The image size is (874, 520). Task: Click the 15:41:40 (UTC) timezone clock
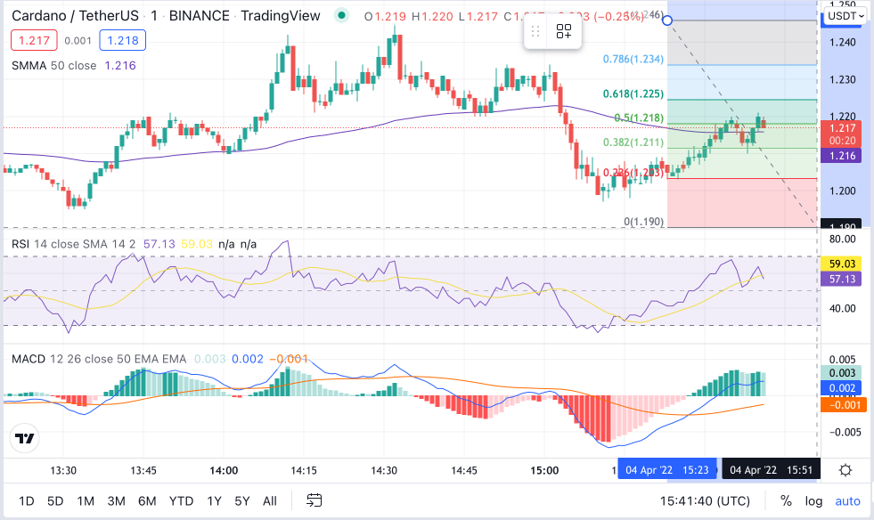(x=705, y=500)
